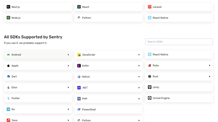Click the React atom icon in popular SDKs

(79, 7)
